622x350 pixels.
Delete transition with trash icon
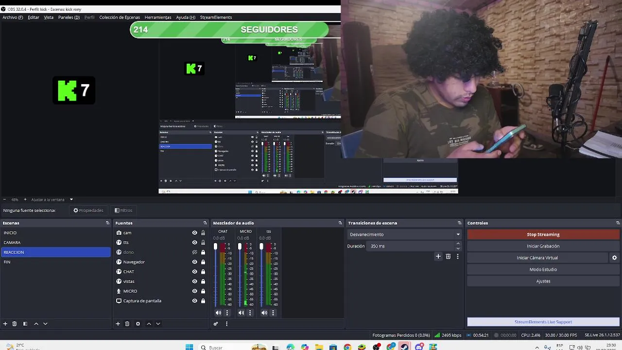pos(448,256)
